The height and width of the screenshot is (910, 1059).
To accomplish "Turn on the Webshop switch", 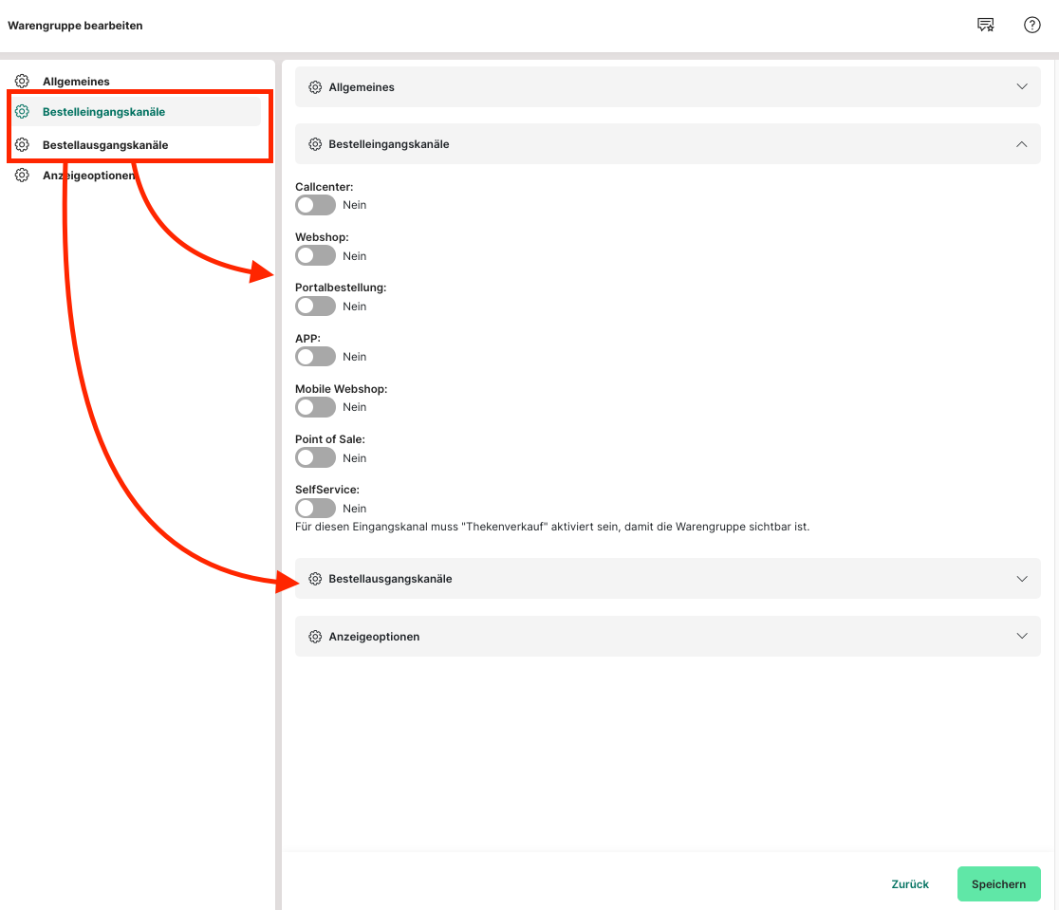I will click(315, 256).
